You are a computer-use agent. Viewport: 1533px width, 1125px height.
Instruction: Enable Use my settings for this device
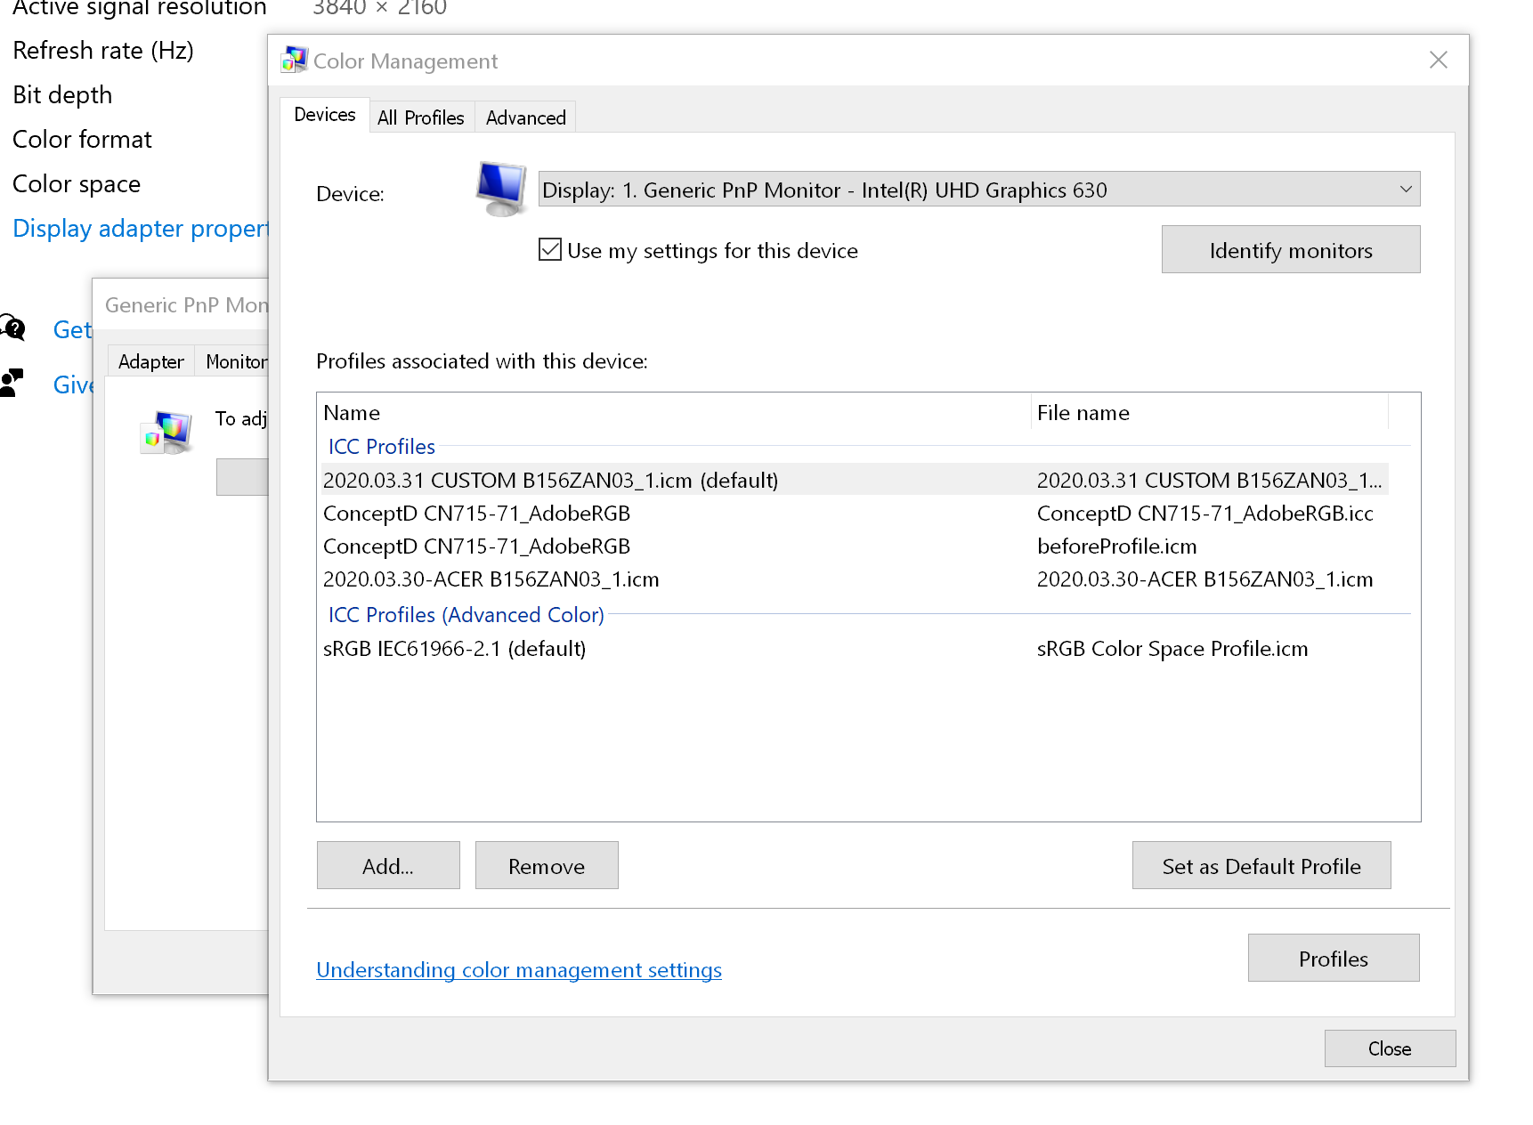click(549, 249)
